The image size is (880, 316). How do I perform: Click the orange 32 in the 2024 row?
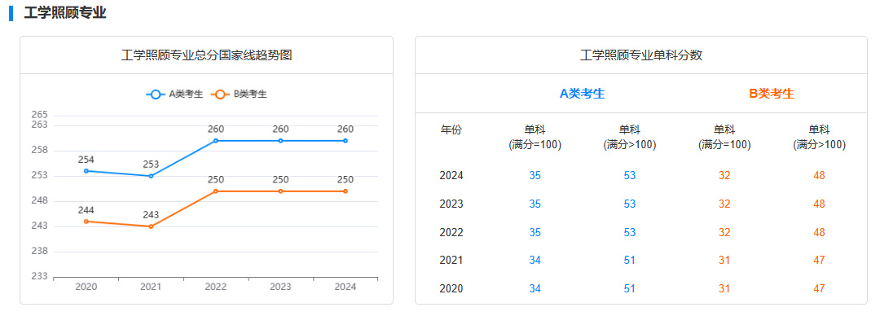724,176
